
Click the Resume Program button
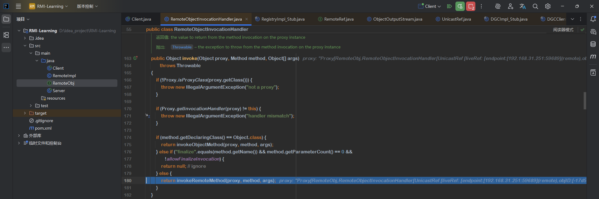[x=449, y=6]
